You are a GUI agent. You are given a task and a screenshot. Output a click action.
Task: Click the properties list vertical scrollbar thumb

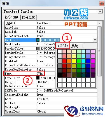coord(100,51)
